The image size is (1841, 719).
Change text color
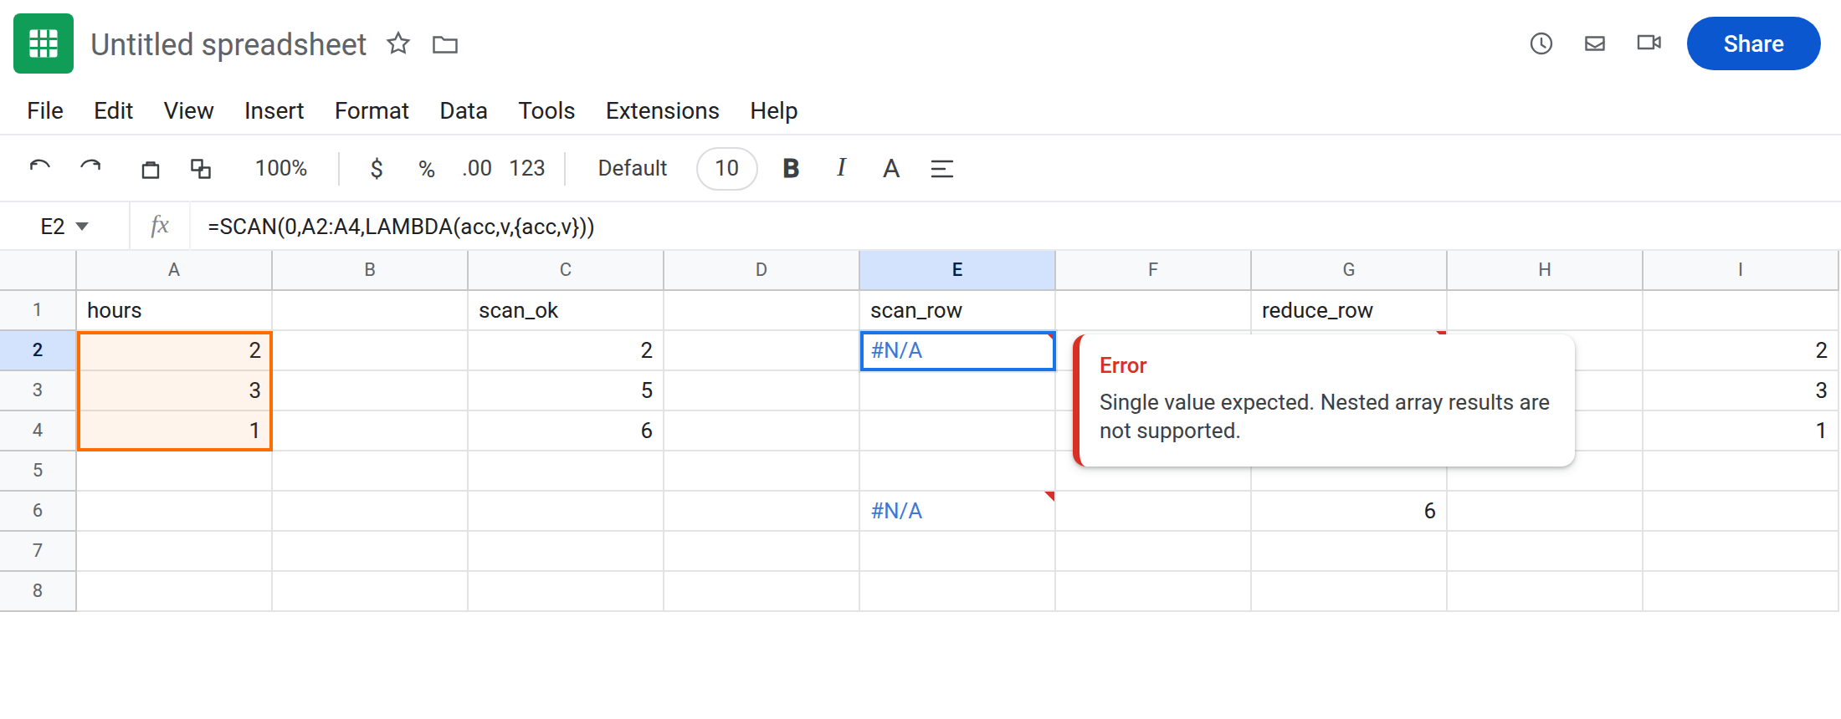coord(891,169)
